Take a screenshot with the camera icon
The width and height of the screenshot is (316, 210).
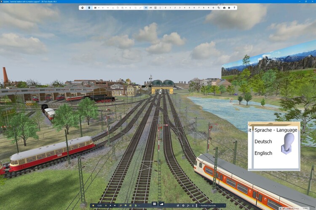click(x=224, y=8)
